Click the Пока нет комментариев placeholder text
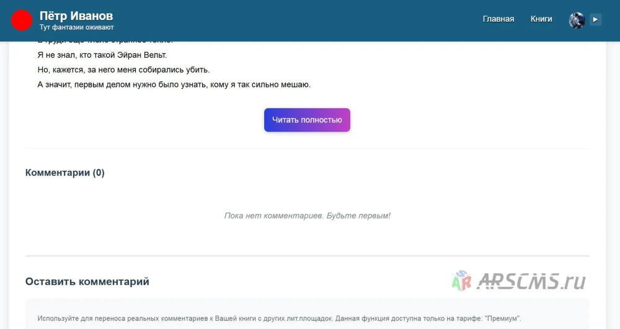620x329 pixels. click(x=308, y=216)
